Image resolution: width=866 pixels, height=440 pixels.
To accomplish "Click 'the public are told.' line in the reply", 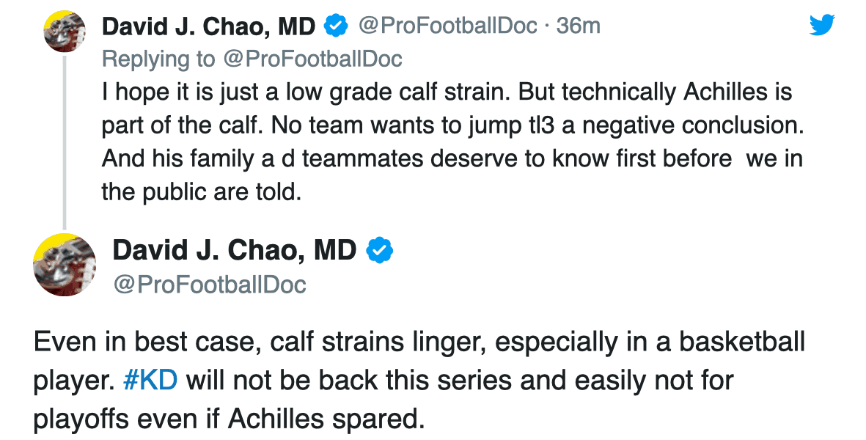I will coord(202,192).
